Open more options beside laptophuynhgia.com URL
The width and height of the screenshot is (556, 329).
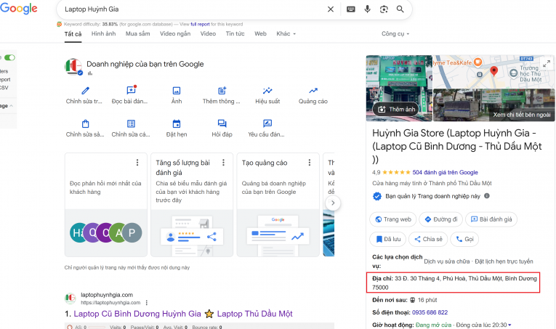click(x=146, y=303)
